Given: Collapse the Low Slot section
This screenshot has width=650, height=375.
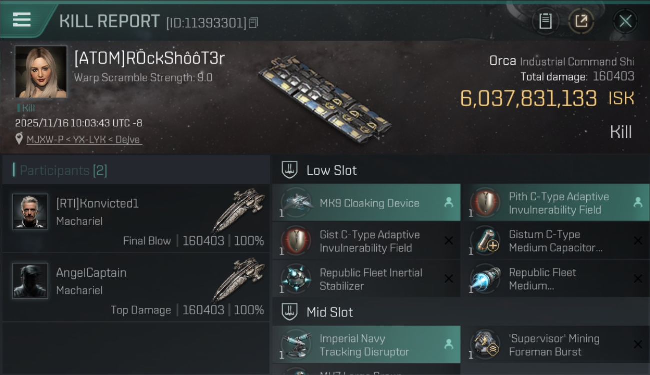Looking at the screenshot, I should 290,170.
